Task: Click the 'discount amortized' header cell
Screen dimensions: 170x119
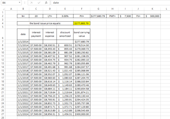Action: (x=65, y=34)
